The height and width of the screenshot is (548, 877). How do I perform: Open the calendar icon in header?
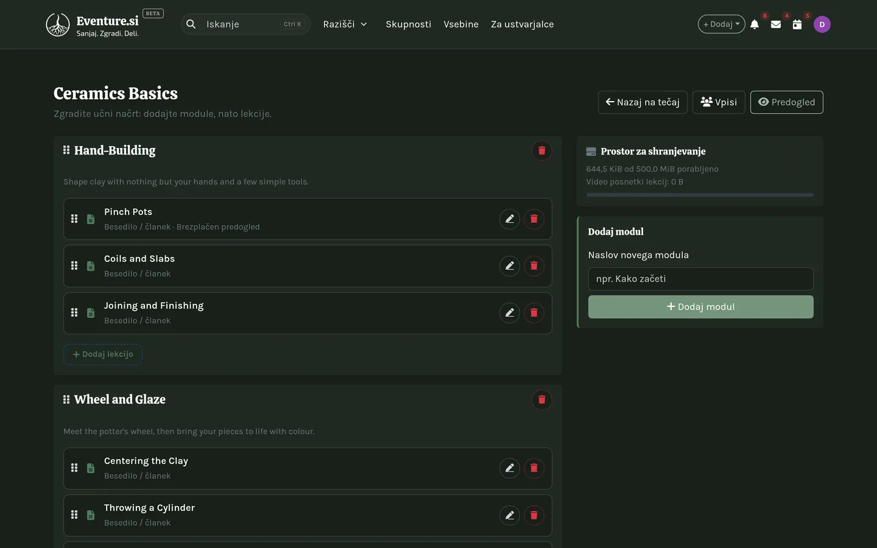click(797, 24)
